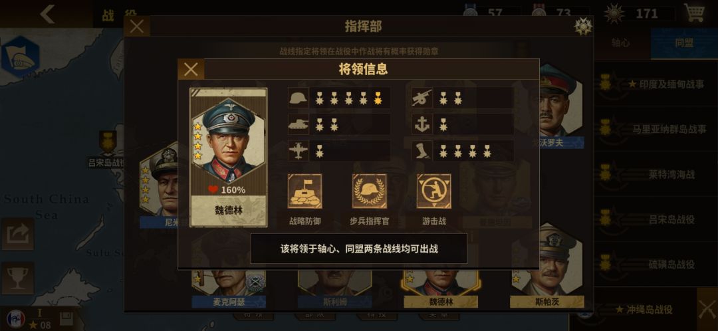Click the tank attribute icon

[298, 124]
